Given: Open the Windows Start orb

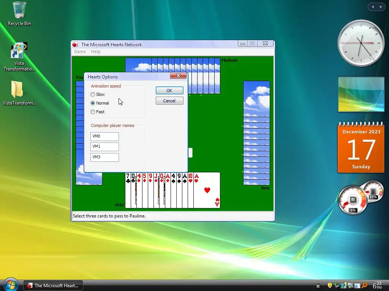Looking at the screenshot, I should pyautogui.click(x=10, y=285).
